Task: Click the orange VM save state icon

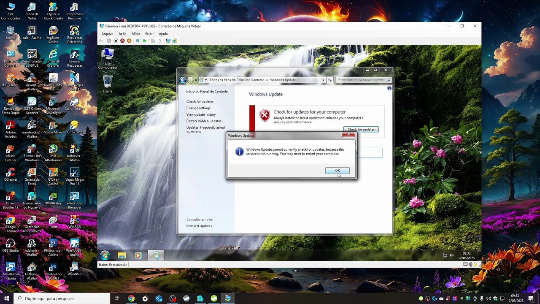Action: pyautogui.click(x=129, y=41)
